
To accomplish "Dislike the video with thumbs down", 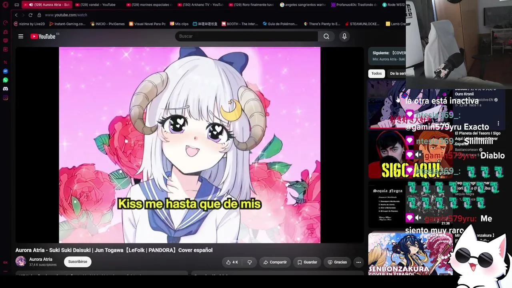I will pos(250,262).
